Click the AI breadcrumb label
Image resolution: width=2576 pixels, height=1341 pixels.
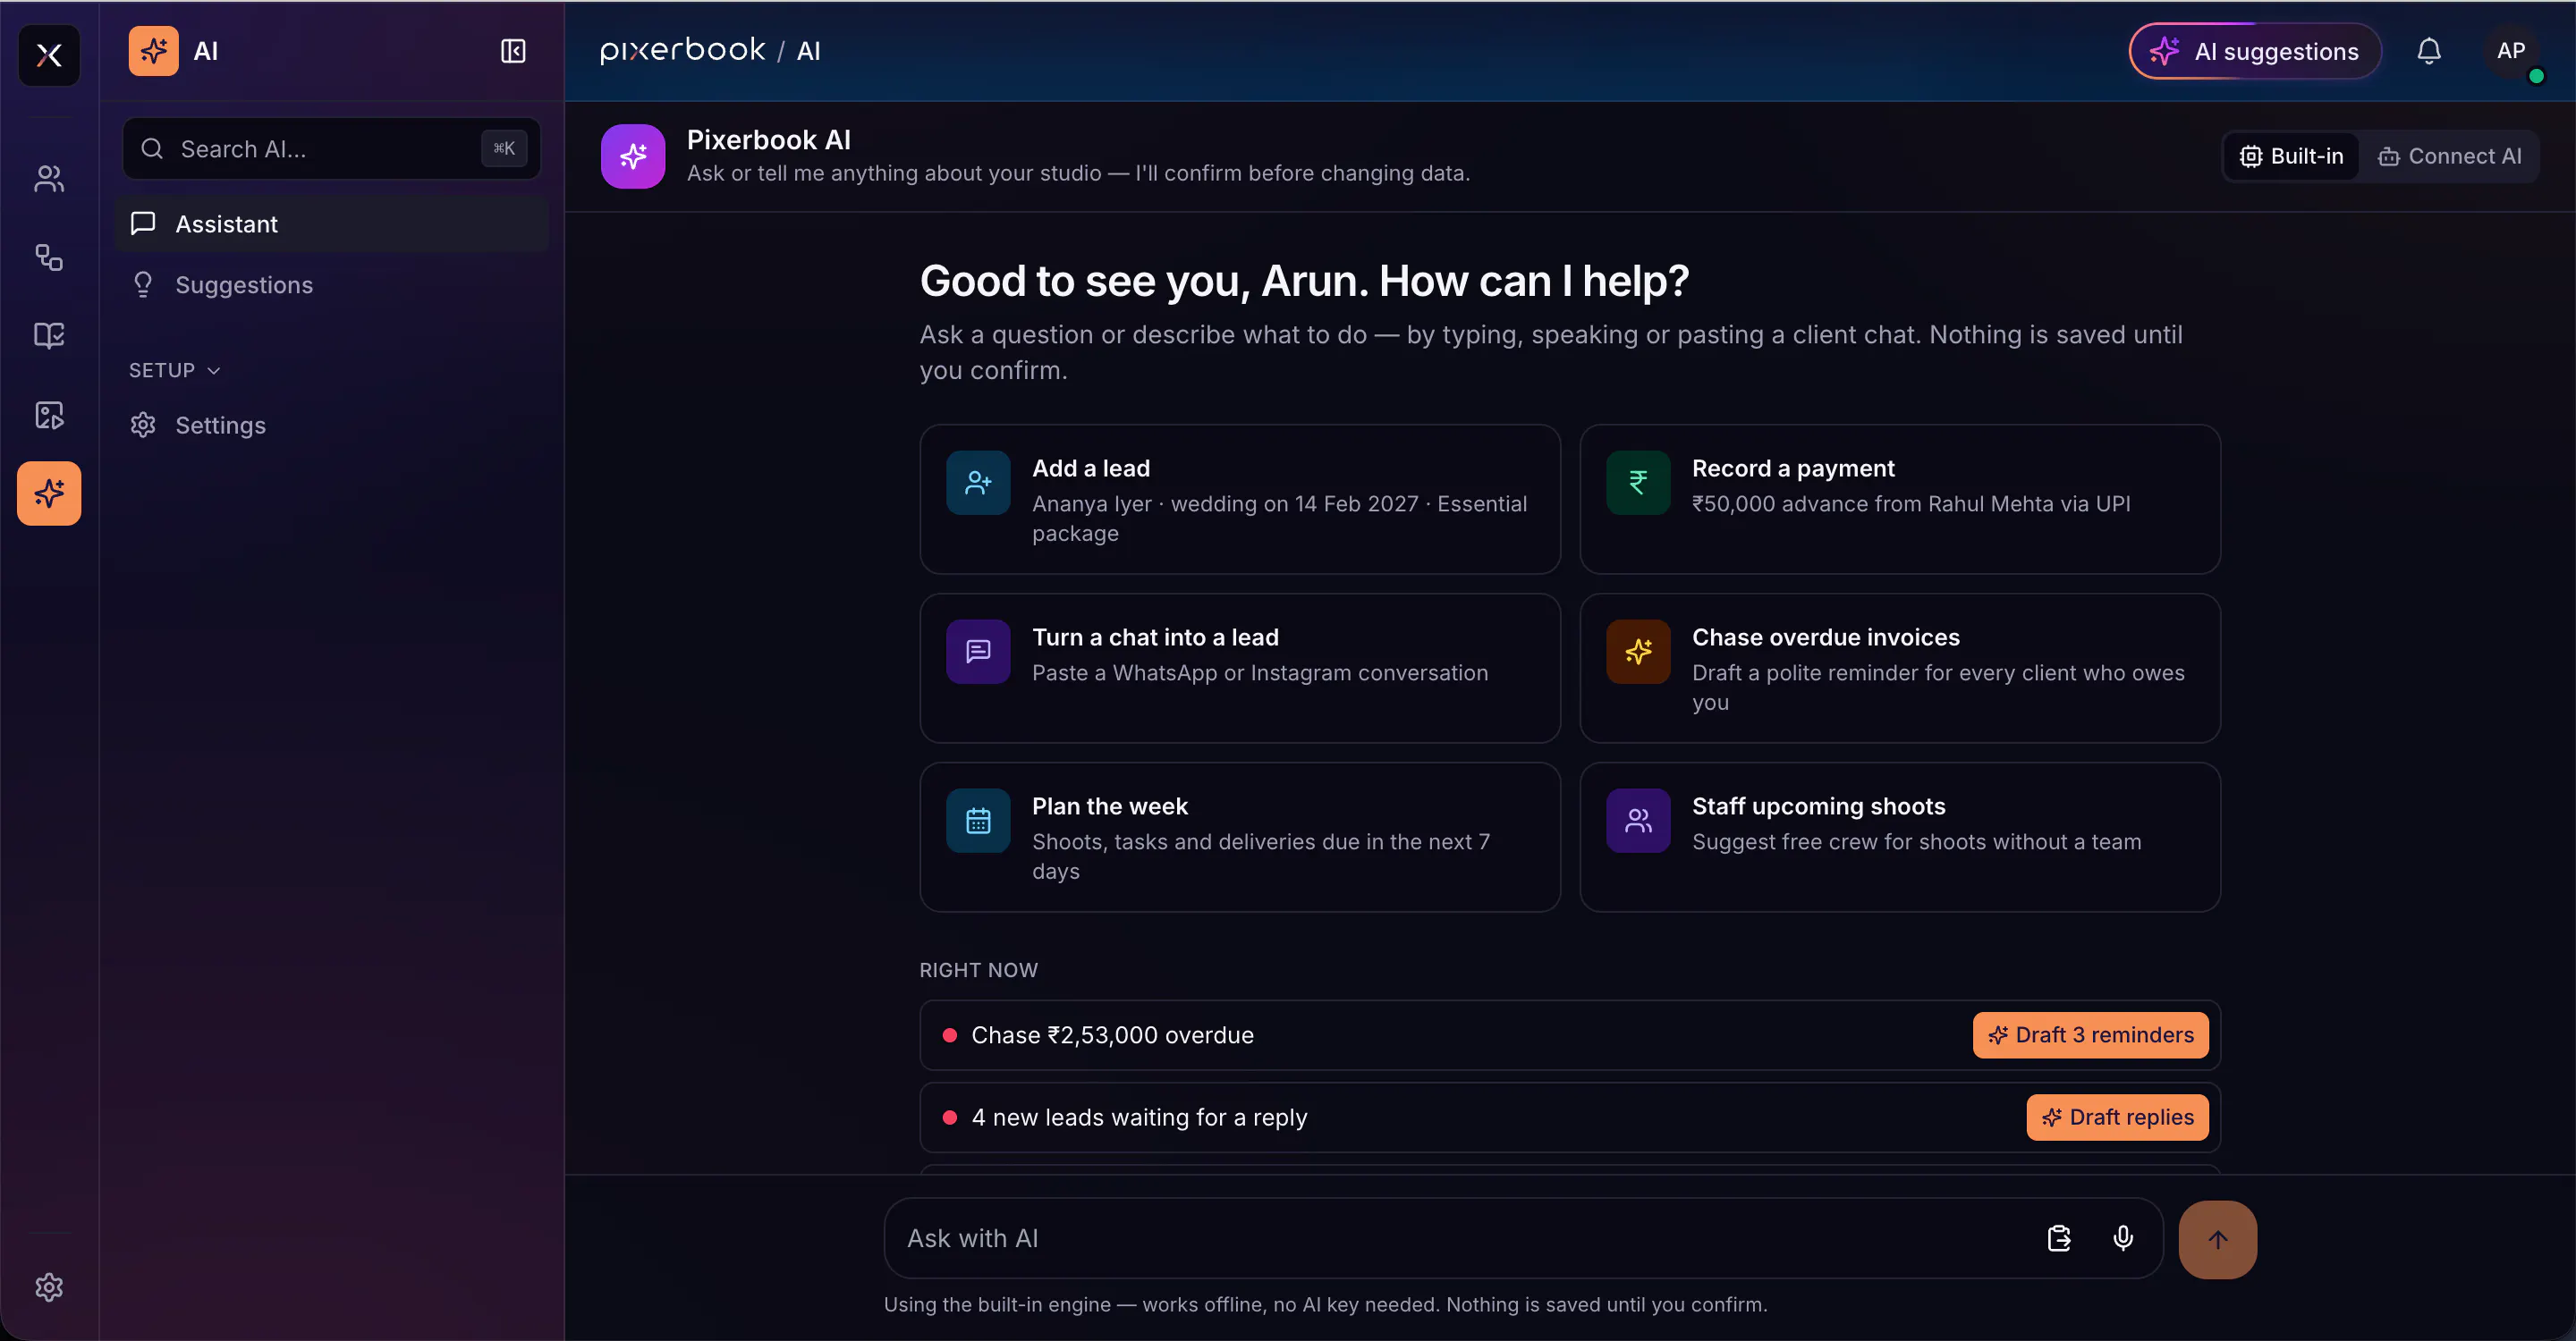tap(808, 51)
